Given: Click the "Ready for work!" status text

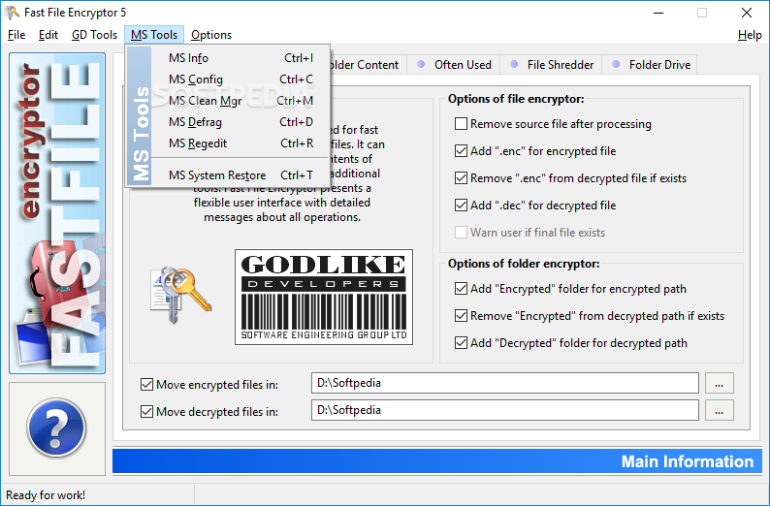Looking at the screenshot, I should 46,495.
